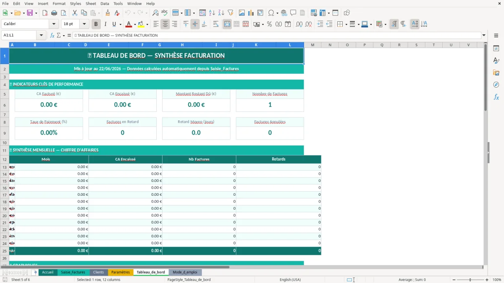Open the Format menu
The height and width of the screenshot is (283, 504).
click(59, 3)
